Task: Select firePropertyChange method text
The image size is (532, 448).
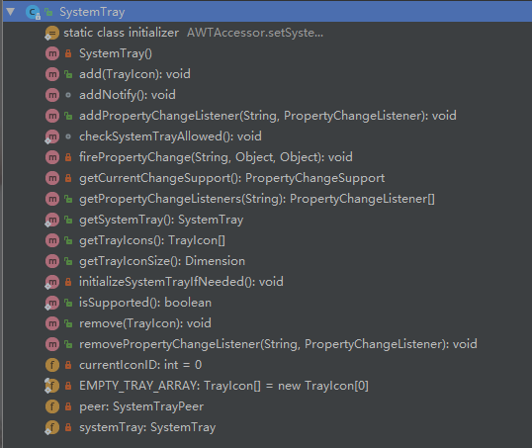Action: (x=216, y=157)
